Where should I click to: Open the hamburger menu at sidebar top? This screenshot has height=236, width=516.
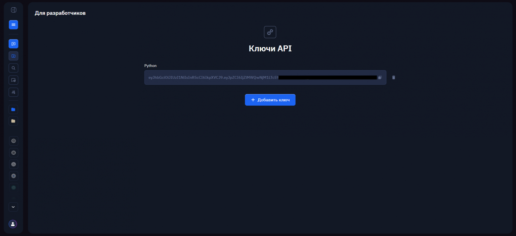click(x=13, y=24)
